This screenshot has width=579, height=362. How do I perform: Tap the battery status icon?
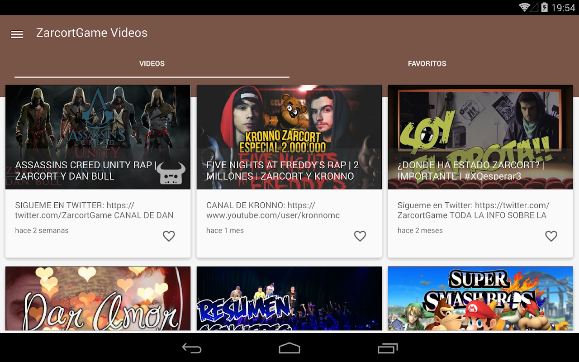pyautogui.click(x=545, y=7)
